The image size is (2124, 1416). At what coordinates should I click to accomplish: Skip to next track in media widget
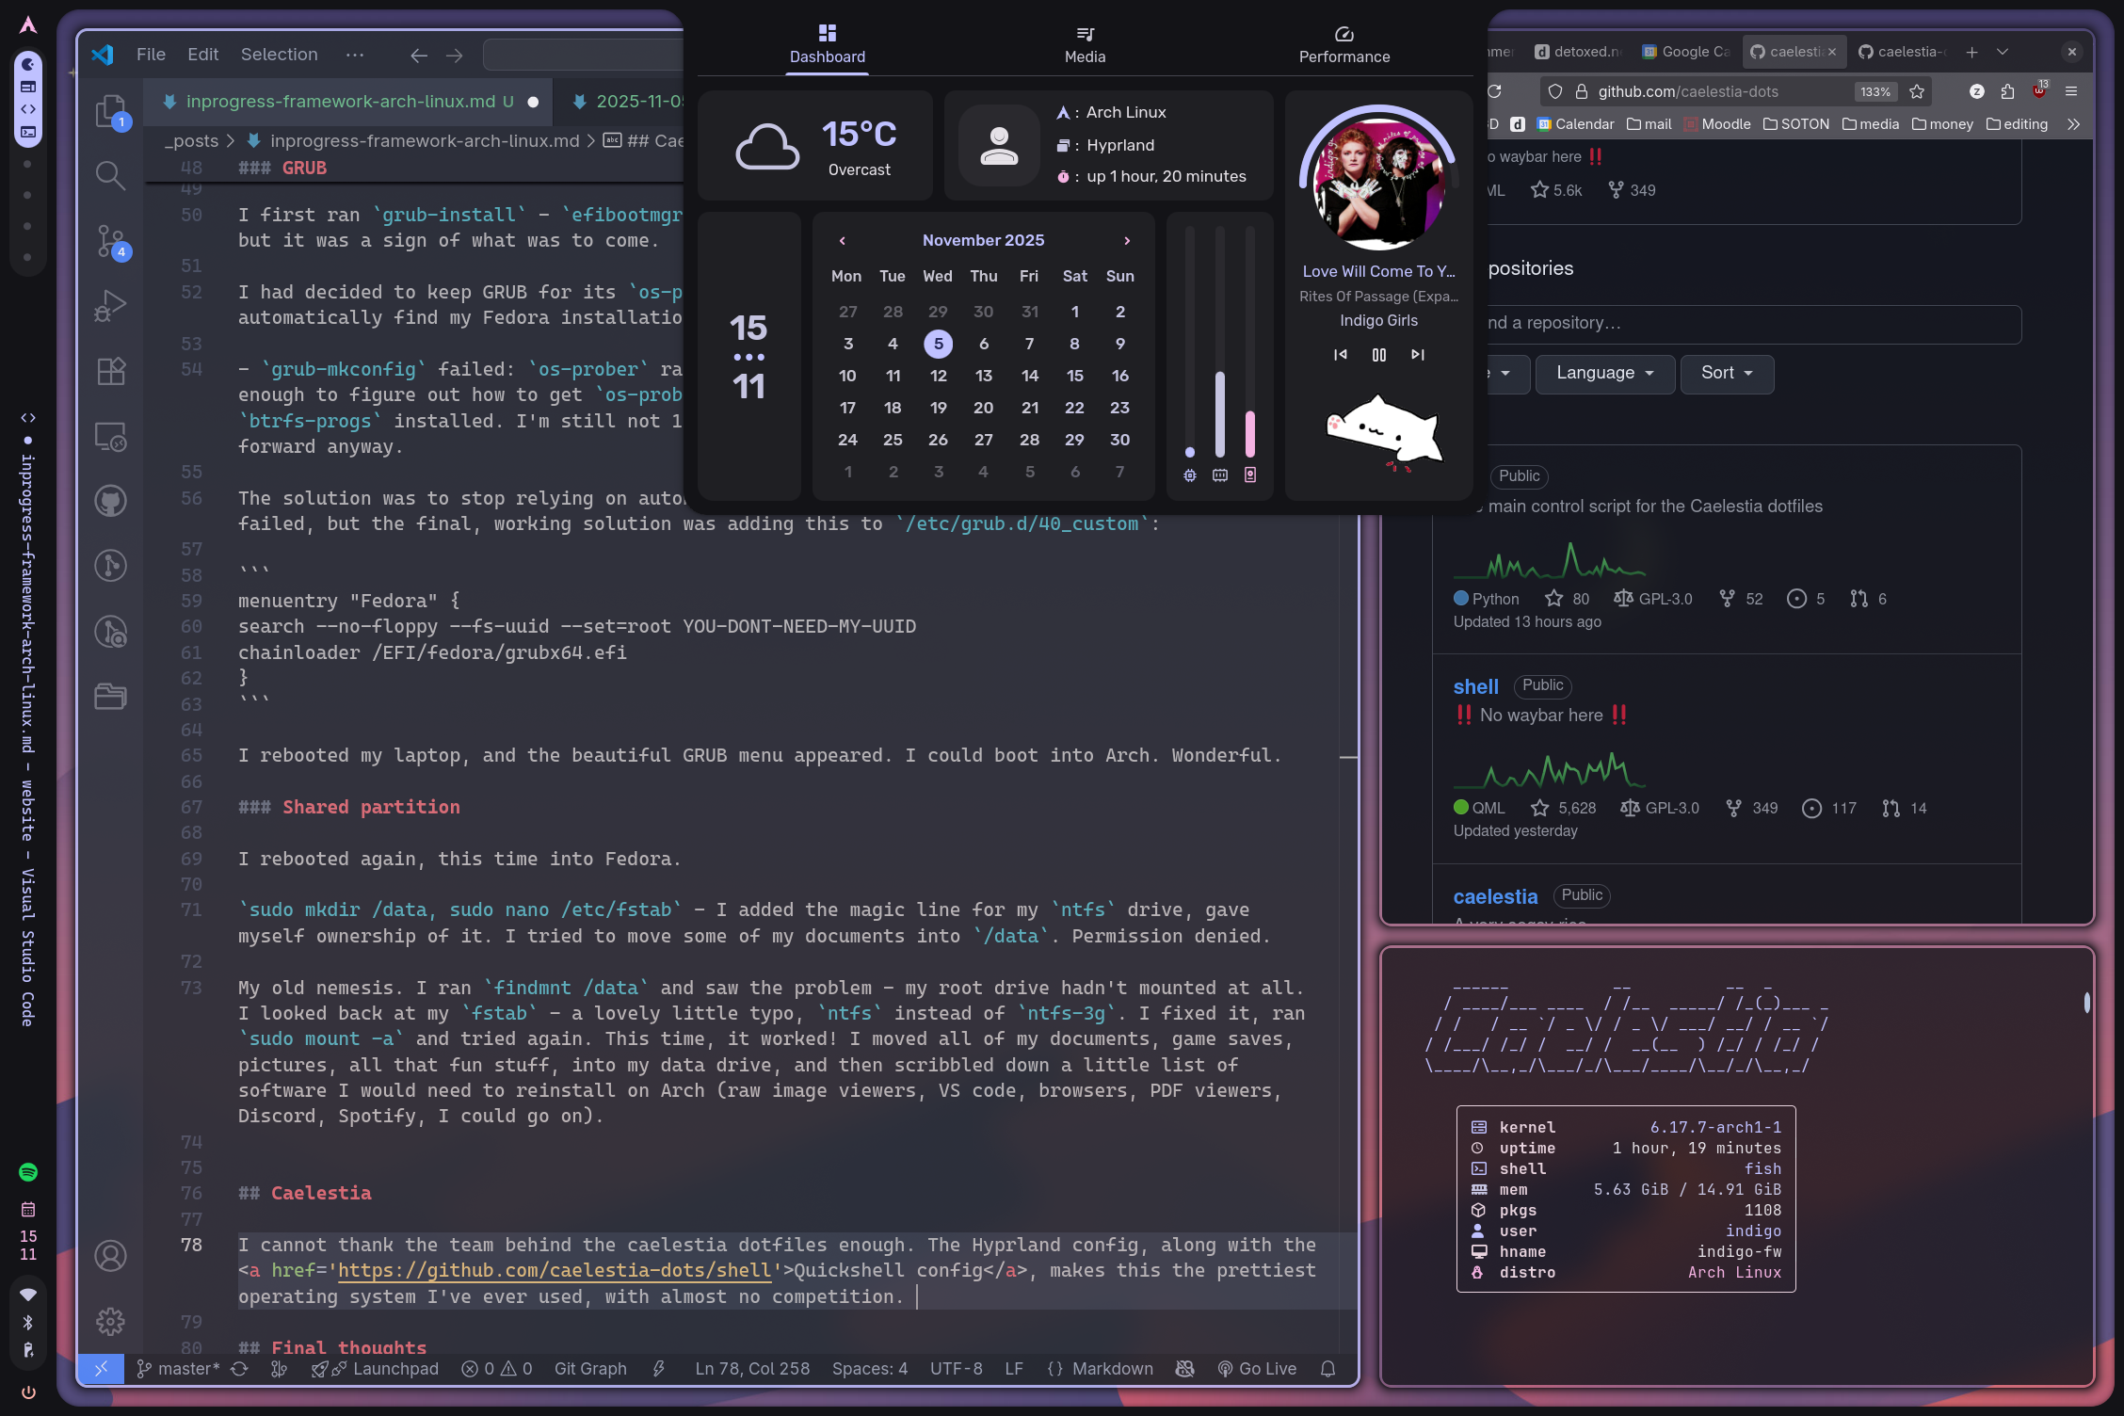tap(1417, 355)
